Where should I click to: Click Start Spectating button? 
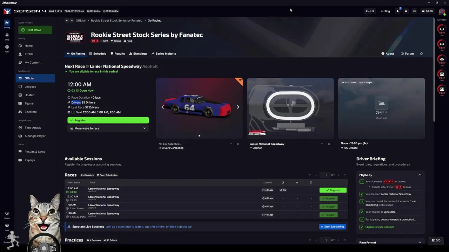[333, 227]
